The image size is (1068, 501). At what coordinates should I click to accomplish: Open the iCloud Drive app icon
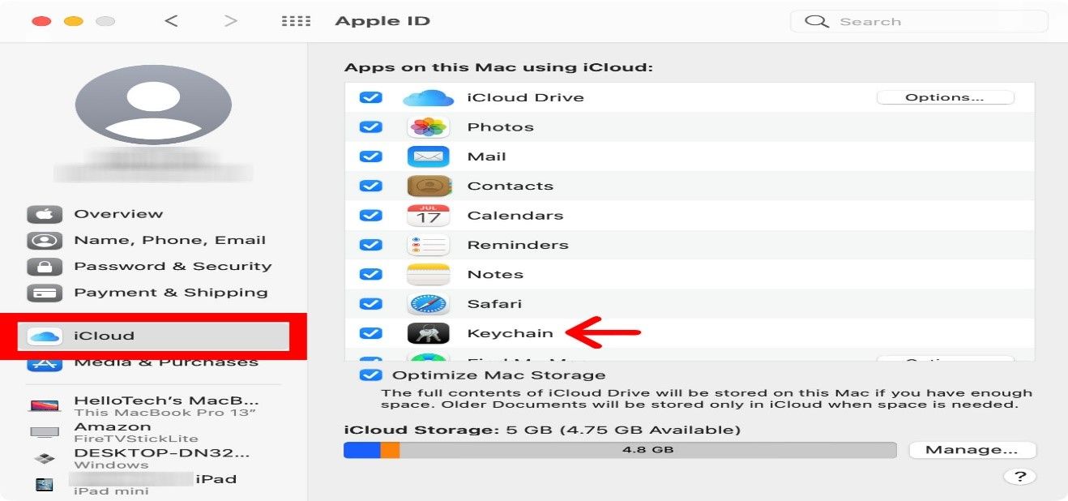point(428,96)
